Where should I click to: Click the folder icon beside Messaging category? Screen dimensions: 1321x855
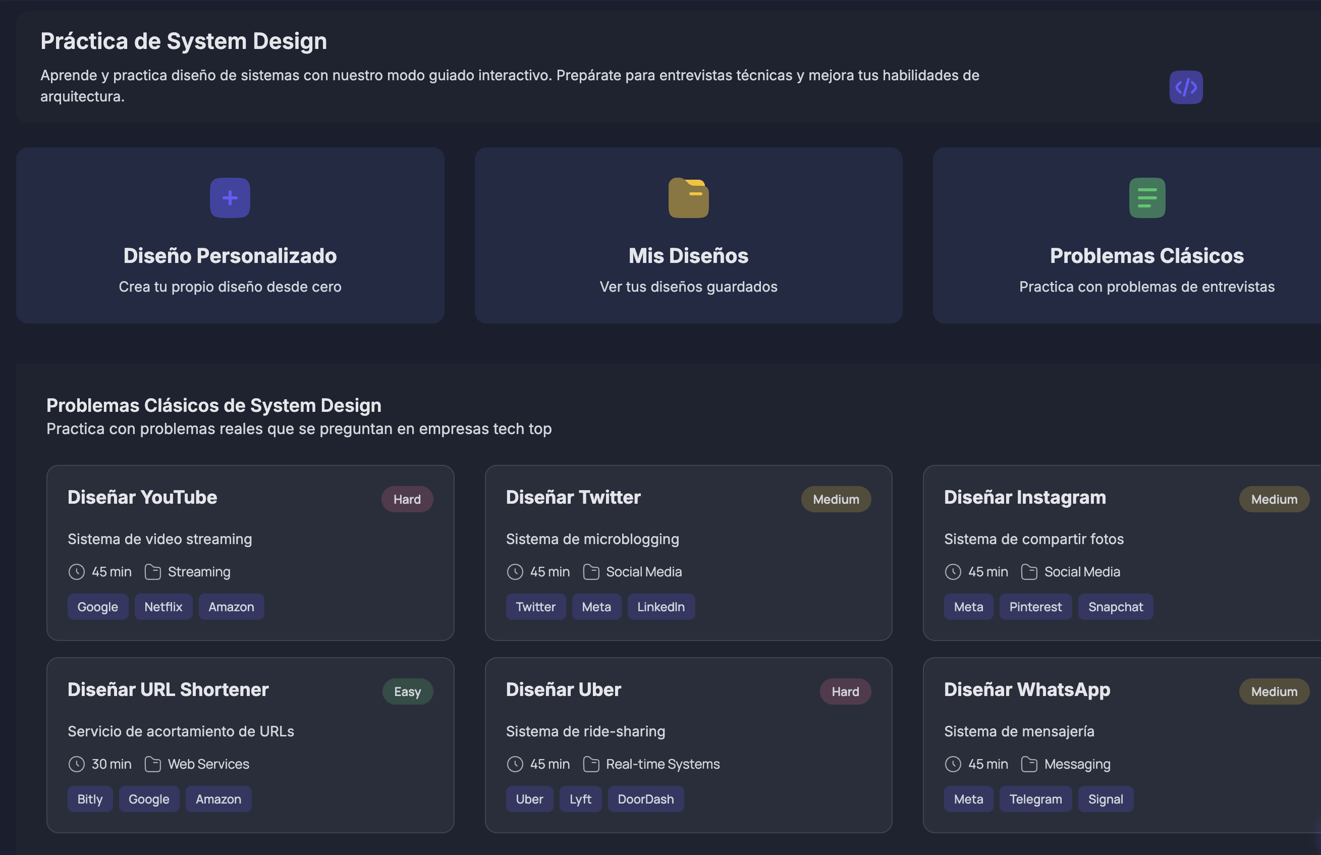tap(1029, 764)
